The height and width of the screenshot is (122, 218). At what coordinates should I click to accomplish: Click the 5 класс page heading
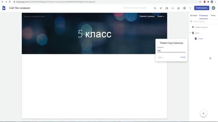pyautogui.click(x=95, y=34)
